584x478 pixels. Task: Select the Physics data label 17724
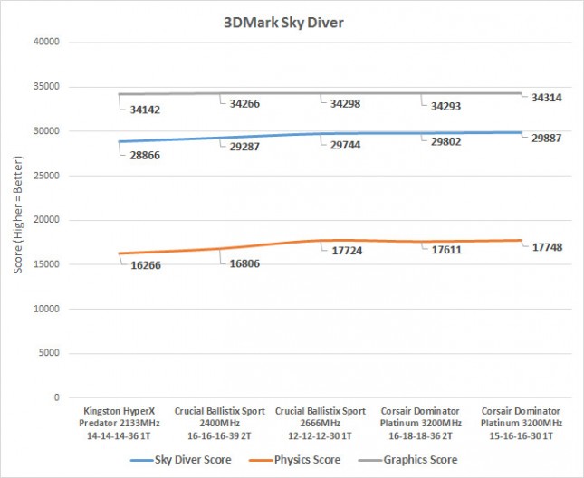pyautogui.click(x=347, y=251)
